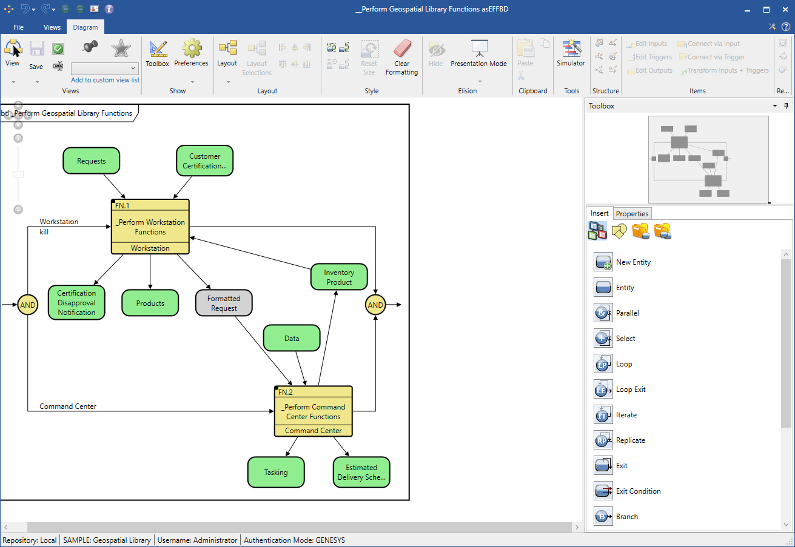Click the star favorite icon in ribbon
This screenshot has height=547, width=795.
121,48
